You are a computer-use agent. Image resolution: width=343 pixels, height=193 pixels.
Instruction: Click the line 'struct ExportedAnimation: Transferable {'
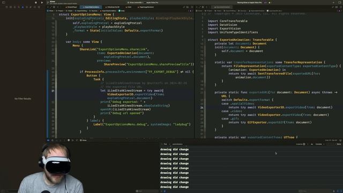point(242,40)
